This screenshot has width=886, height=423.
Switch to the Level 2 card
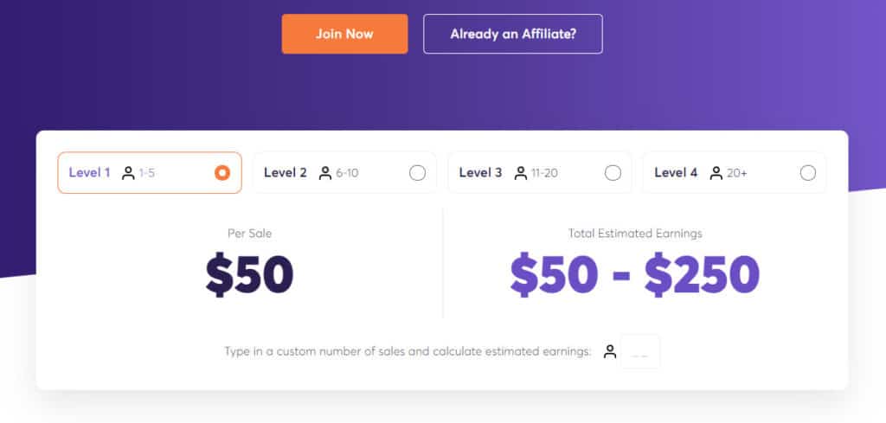coord(344,173)
